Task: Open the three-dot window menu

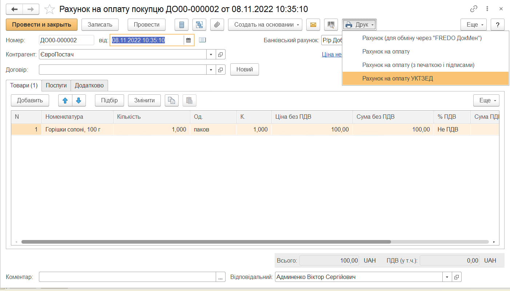Action: [x=487, y=9]
